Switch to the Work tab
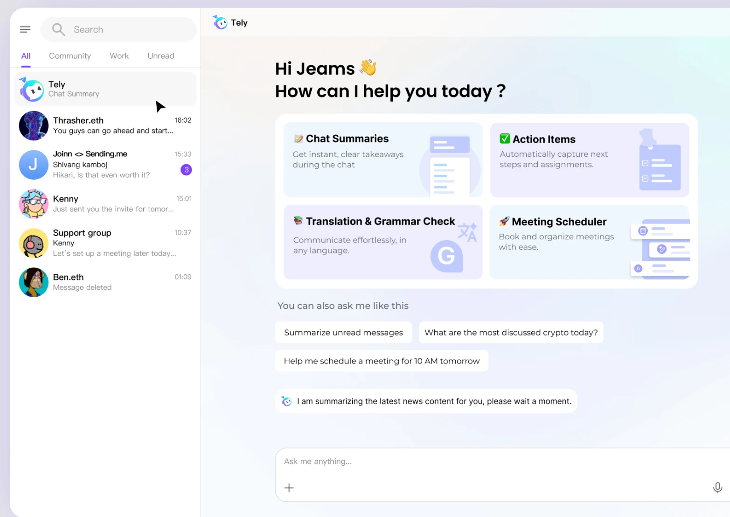This screenshot has width=730, height=517. point(119,56)
